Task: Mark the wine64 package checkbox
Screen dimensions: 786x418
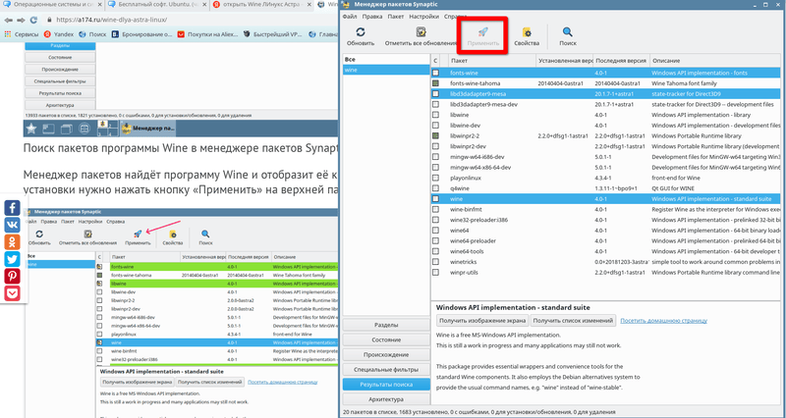Action: pos(435,231)
